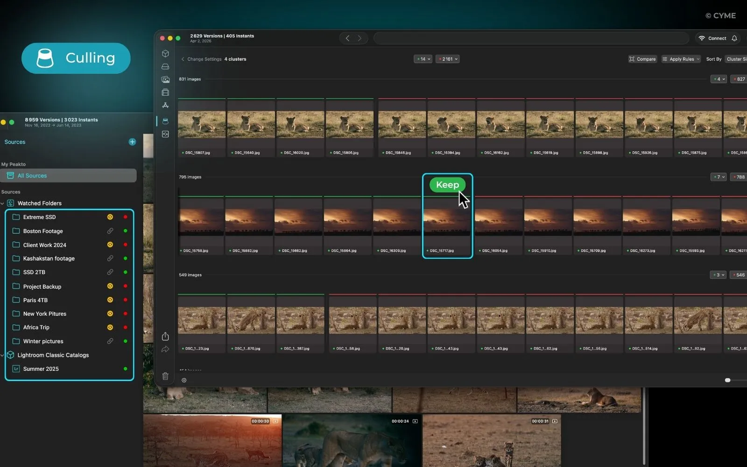Open the photo library icon in left toolbar

[165, 79]
